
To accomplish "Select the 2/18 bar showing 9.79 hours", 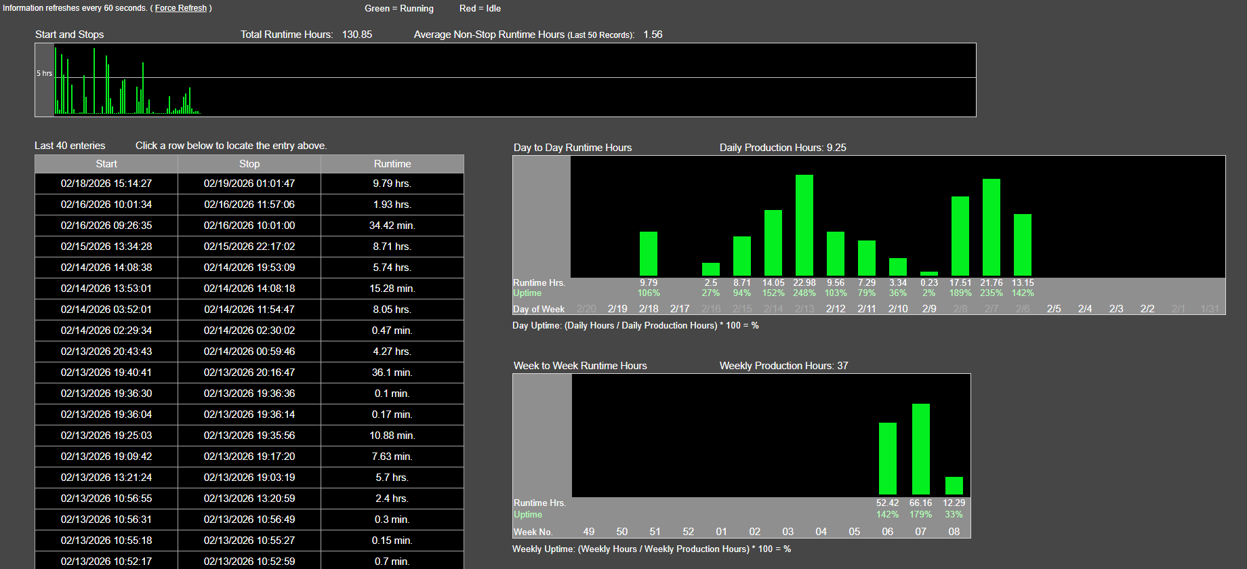I will click(649, 253).
